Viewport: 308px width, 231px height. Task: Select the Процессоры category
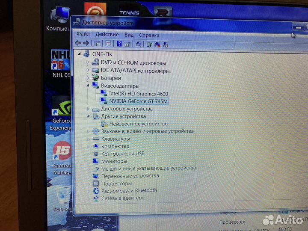[116, 184]
